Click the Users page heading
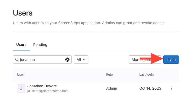Screen dimensions: 196x107 point(23,12)
